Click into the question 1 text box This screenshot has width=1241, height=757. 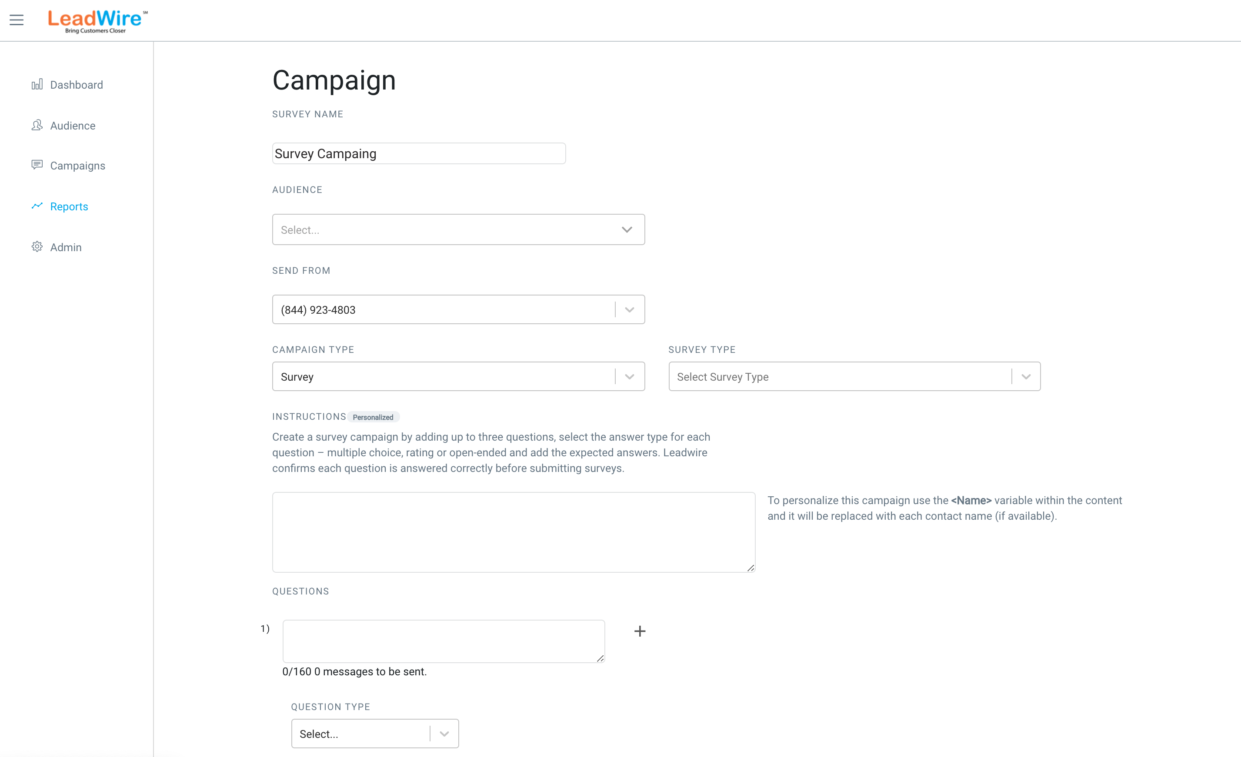[x=443, y=641]
